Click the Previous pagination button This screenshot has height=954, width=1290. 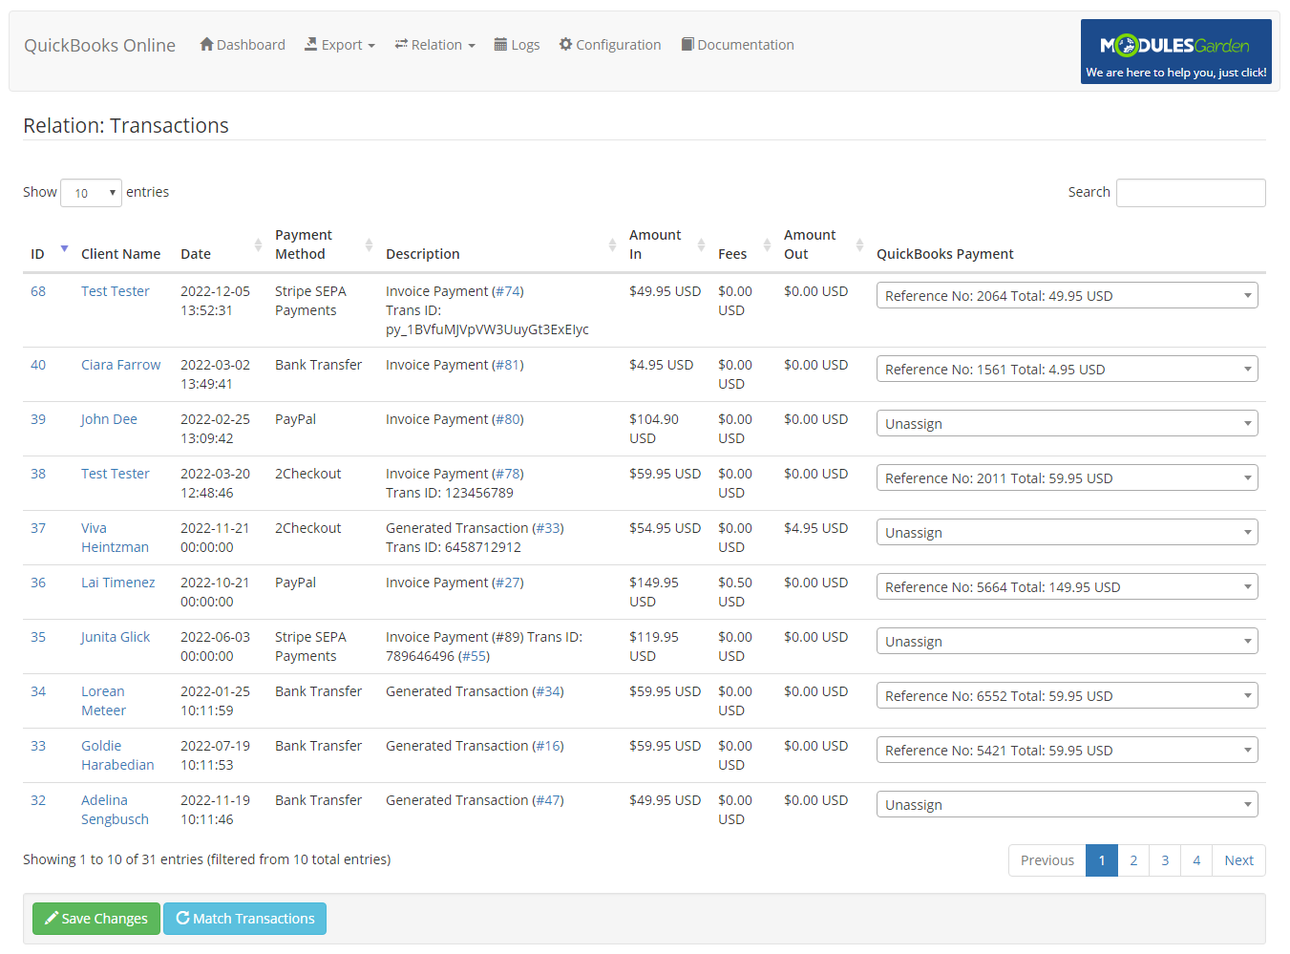(1047, 860)
